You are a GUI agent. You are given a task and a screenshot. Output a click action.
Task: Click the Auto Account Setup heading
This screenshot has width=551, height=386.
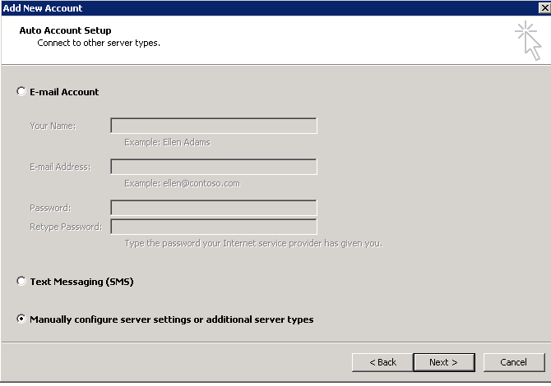click(64, 30)
